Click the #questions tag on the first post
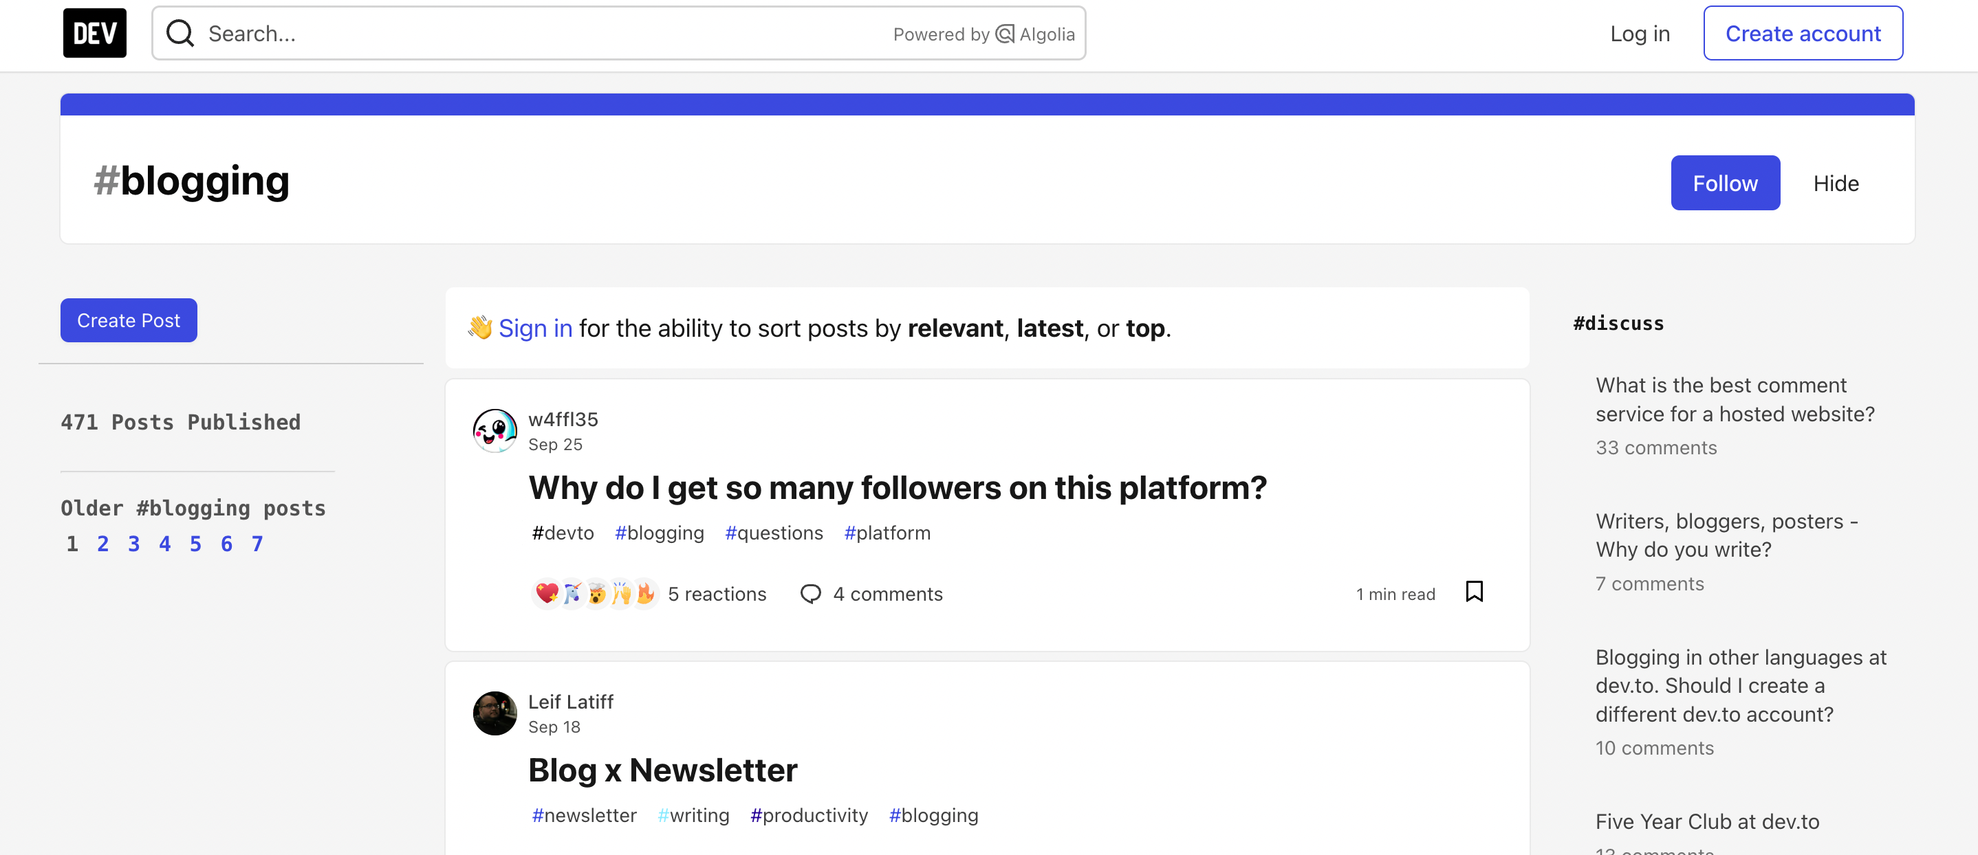 pos(773,533)
